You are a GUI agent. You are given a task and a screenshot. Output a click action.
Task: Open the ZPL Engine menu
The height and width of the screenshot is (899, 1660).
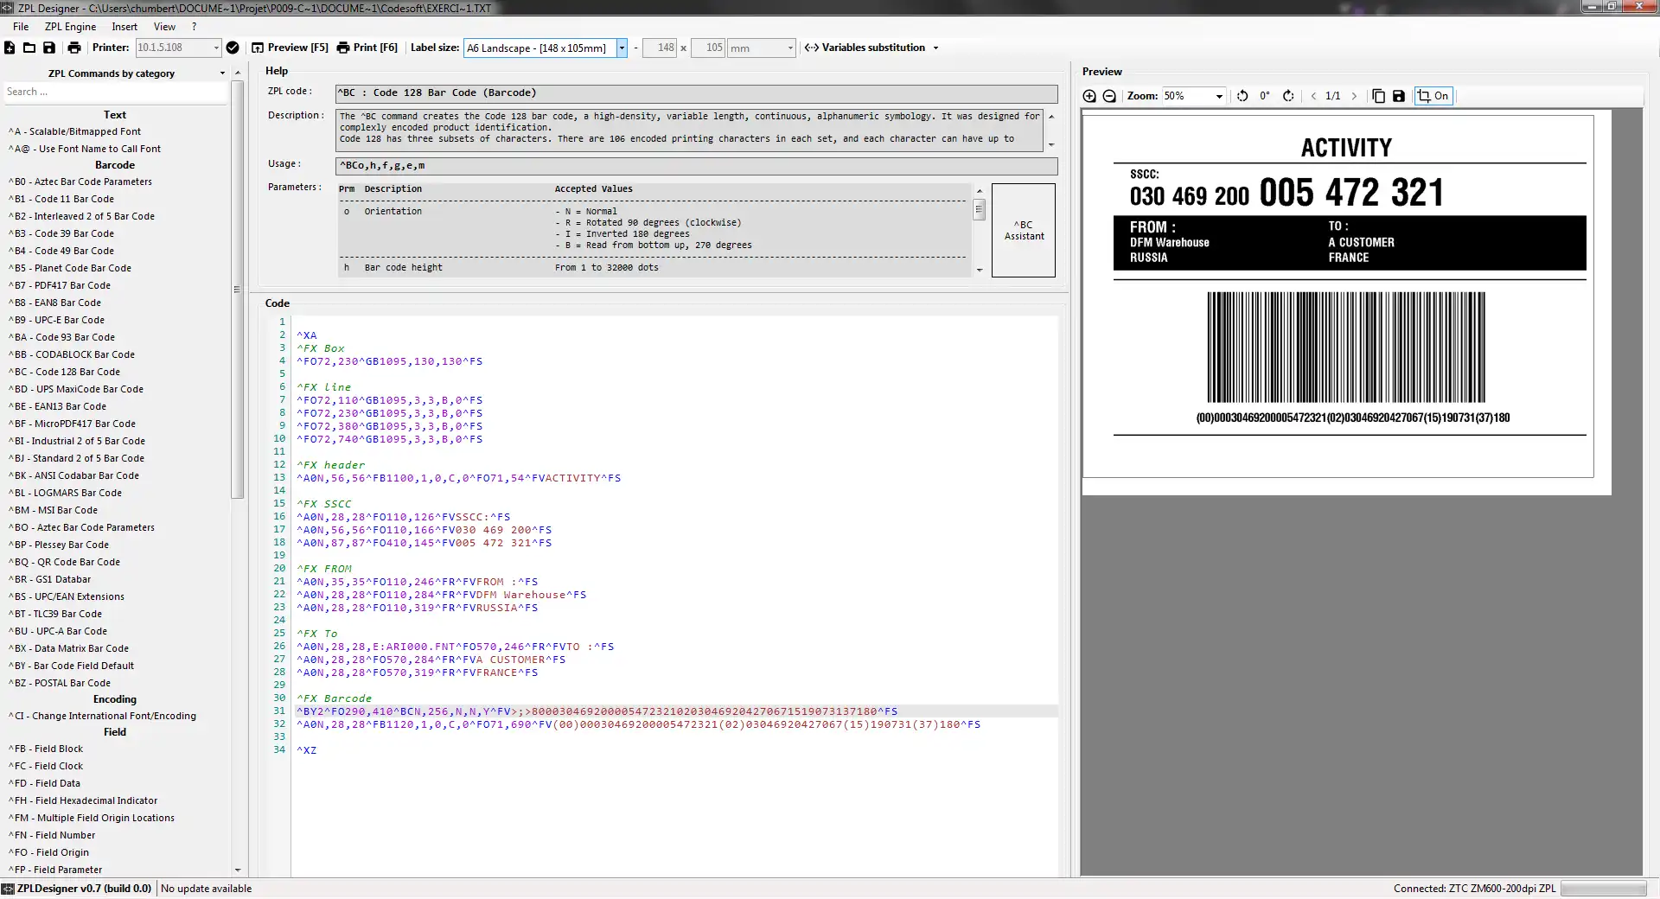coord(70,27)
